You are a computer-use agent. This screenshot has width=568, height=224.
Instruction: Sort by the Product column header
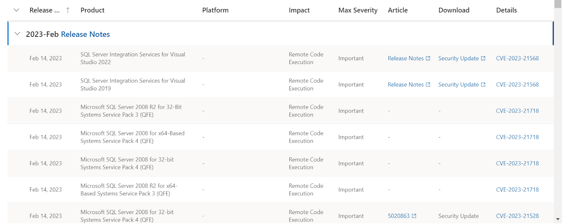(92, 10)
